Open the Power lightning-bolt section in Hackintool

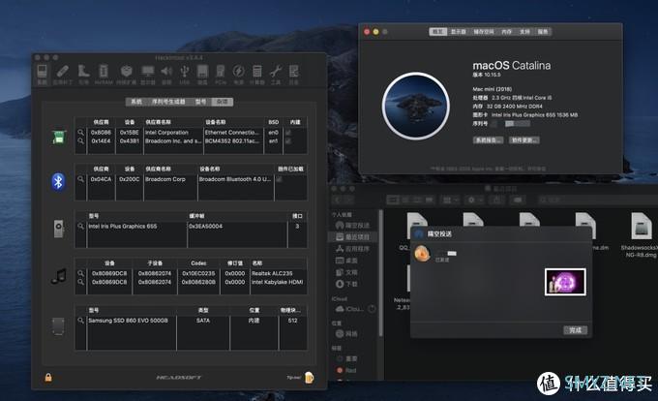239,75
